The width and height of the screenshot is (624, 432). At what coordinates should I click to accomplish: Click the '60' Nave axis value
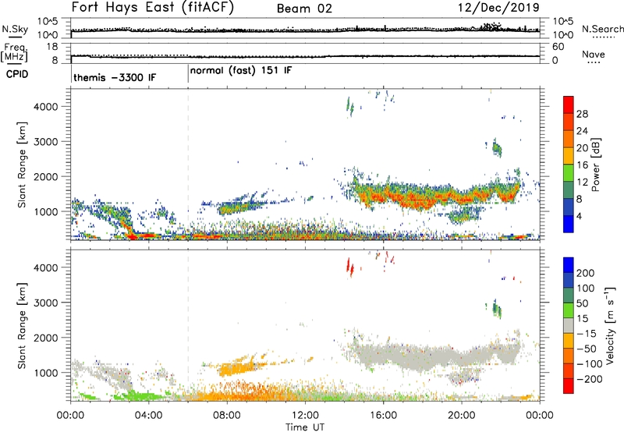pyautogui.click(x=558, y=47)
